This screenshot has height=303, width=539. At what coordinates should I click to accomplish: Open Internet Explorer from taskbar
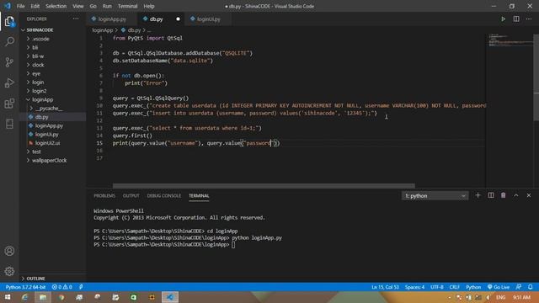(x=24, y=297)
